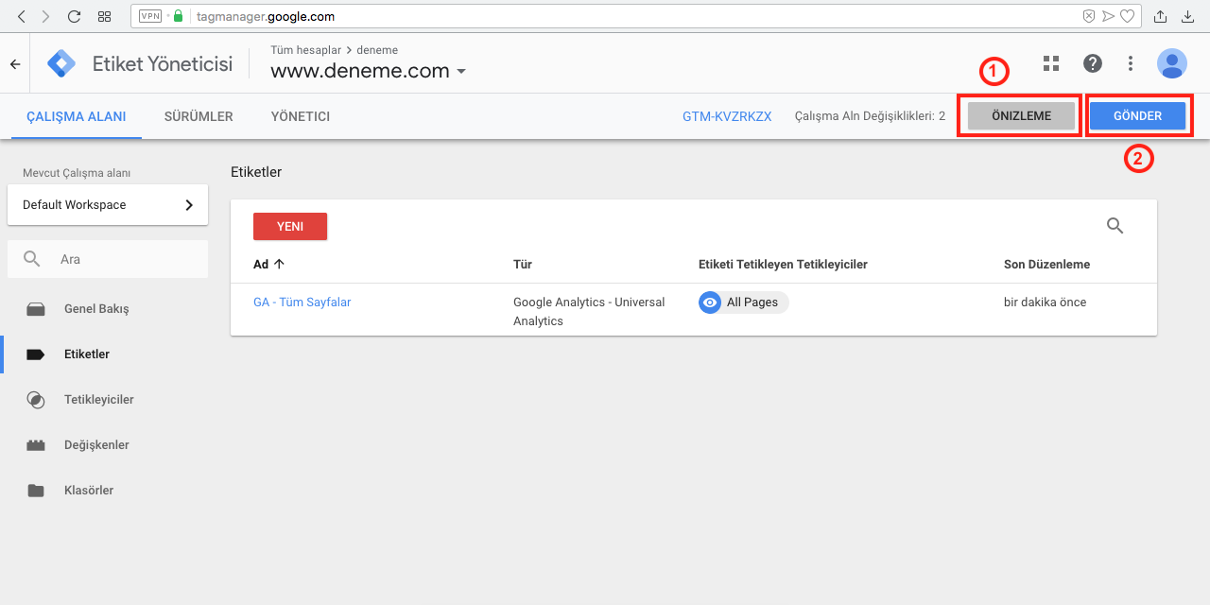The width and height of the screenshot is (1210, 605).
Task: Click the search icon in Etiketler table
Action: click(1115, 226)
